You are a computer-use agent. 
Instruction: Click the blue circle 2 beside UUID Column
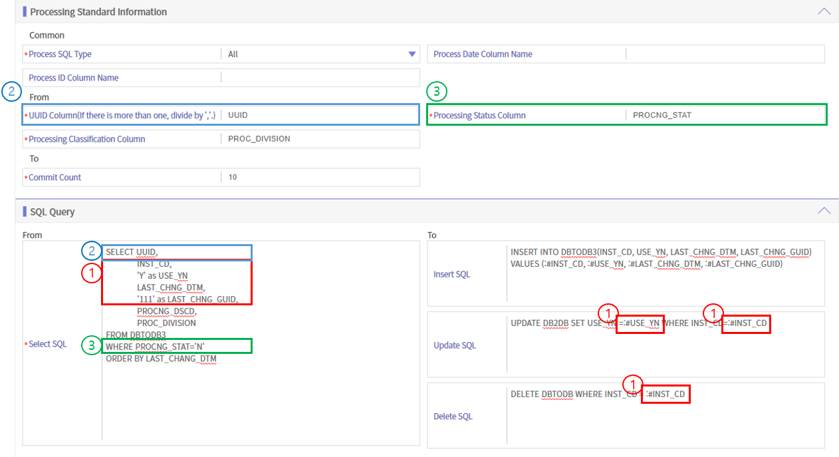click(x=11, y=92)
